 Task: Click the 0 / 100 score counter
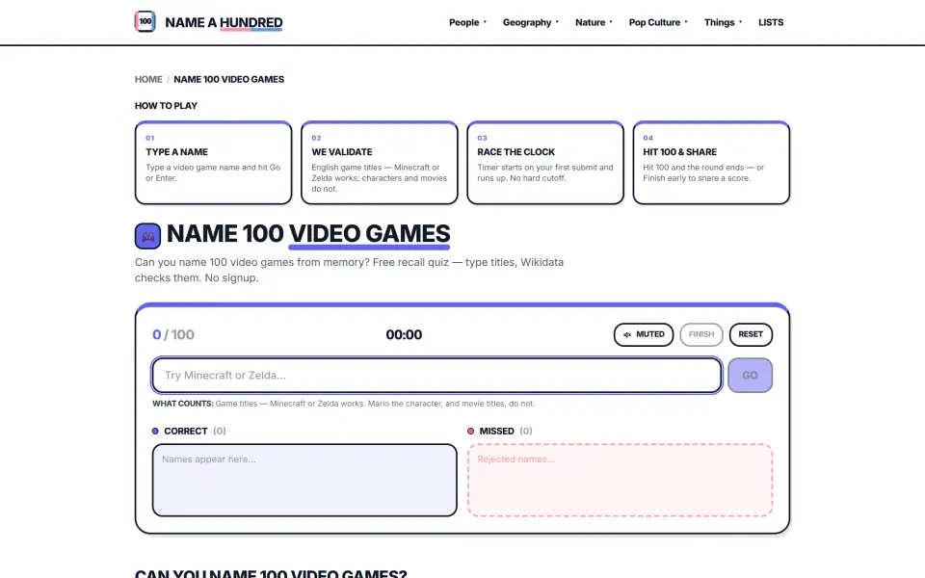point(173,334)
